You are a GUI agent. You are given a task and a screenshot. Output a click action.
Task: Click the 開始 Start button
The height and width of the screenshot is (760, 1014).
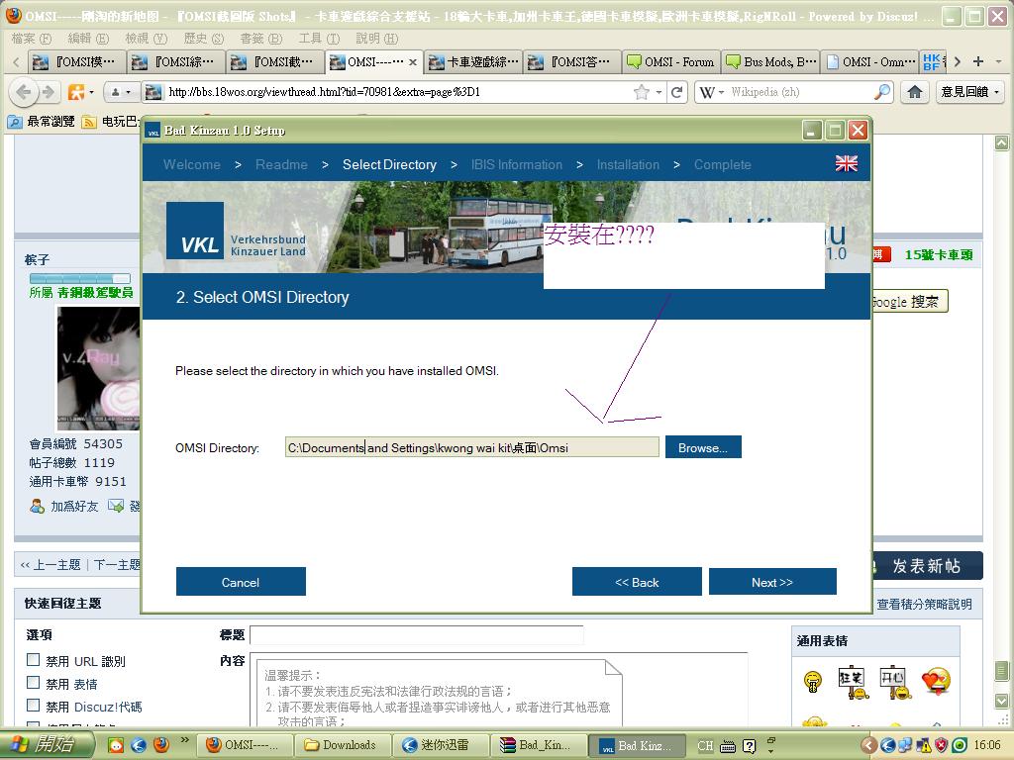click(46, 744)
